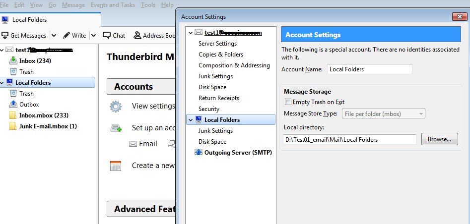Select Disk Space under Local Folders
470x224 pixels.
tap(212, 142)
